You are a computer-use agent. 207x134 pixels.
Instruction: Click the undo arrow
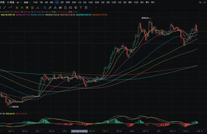pyautogui.click(x=91, y=8)
